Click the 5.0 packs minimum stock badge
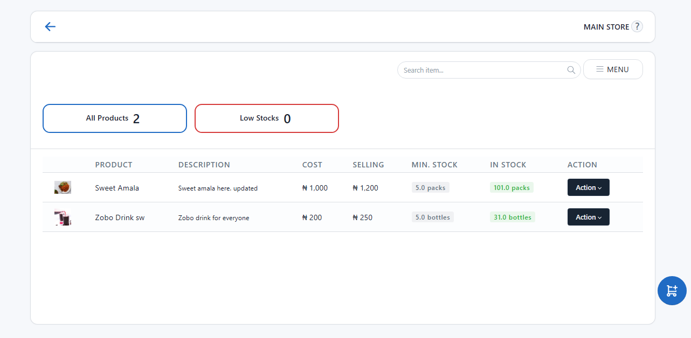 tap(430, 188)
